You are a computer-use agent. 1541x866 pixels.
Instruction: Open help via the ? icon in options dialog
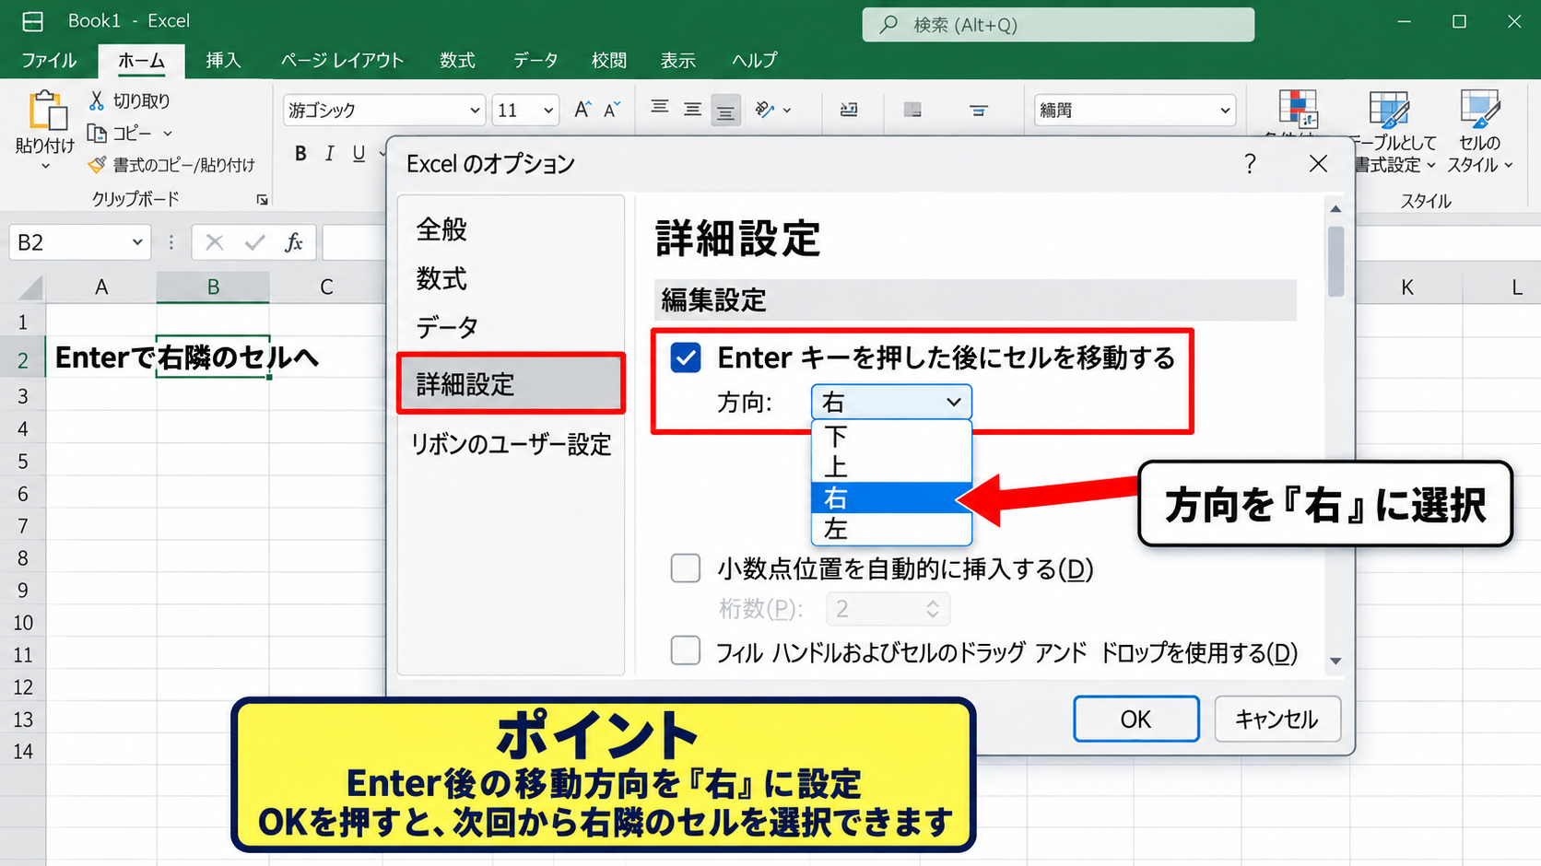[x=1250, y=164]
